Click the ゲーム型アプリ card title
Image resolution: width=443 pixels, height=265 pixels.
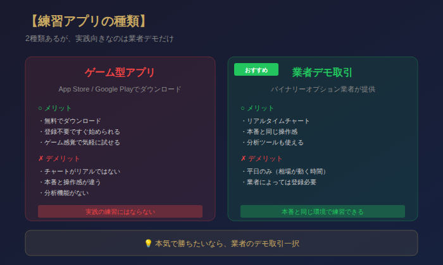[120, 73]
